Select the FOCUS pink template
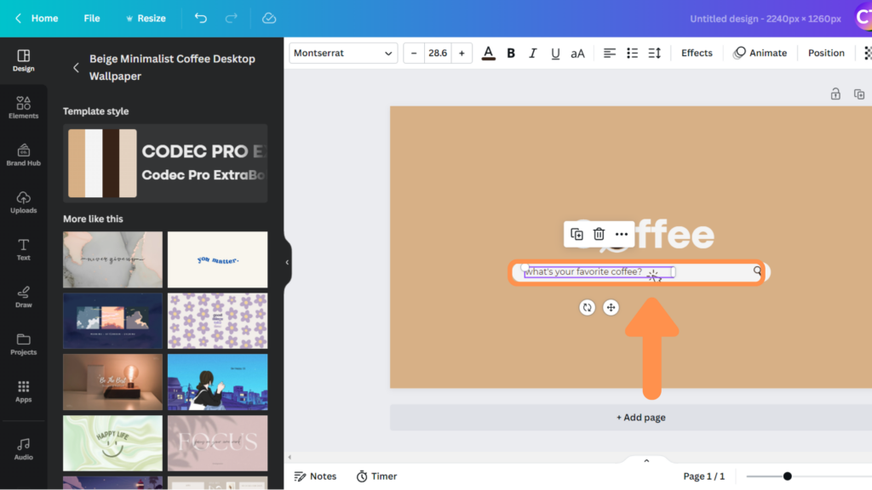The height and width of the screenshot is (490, 872). [x=217, y=443]
